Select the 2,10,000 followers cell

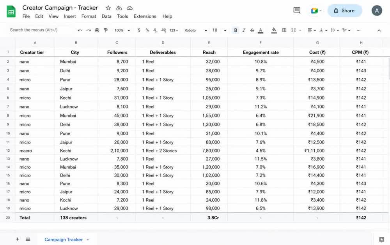(116, 150)
